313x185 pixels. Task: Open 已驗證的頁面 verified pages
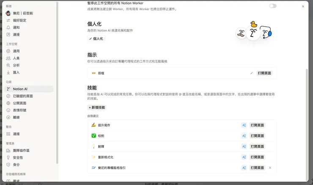click(x=29, y=96)
